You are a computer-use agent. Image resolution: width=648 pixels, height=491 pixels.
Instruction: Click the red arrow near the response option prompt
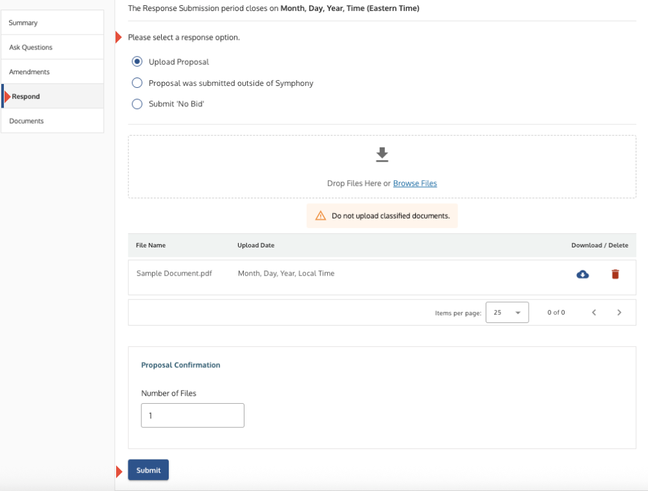pyautogui.click(x=118, y=37)
